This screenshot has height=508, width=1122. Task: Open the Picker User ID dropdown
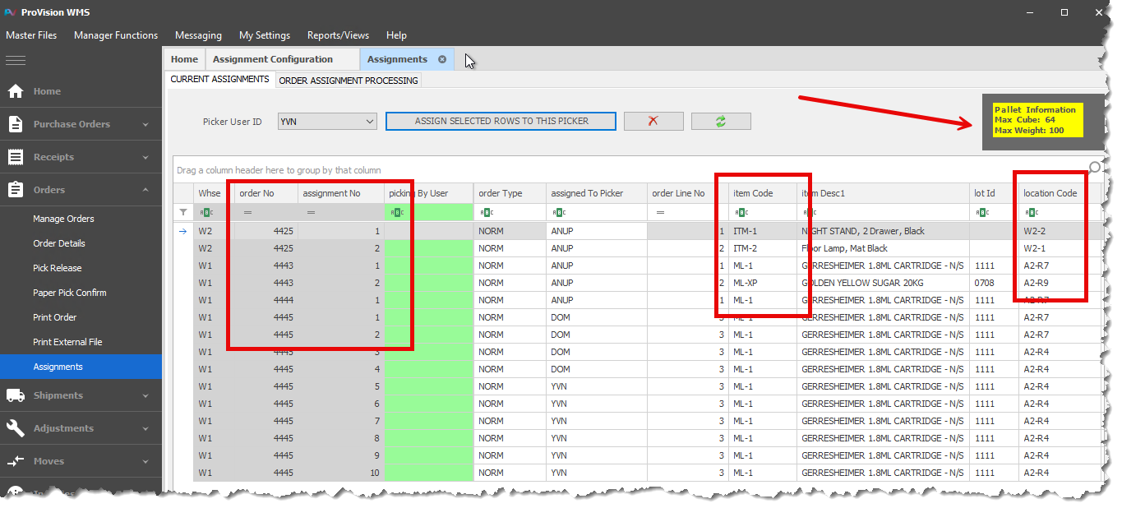click(369, 122)
